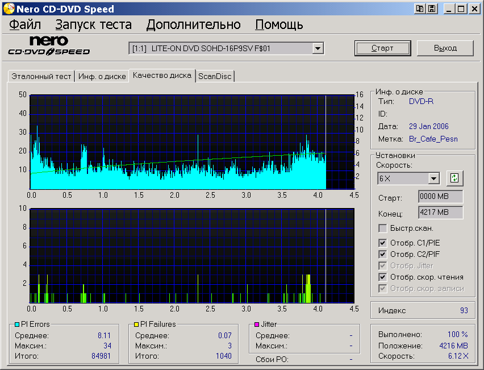
Task: Disable Отобр. скор. чтения checkbox
Action: [x=383, y=277]
